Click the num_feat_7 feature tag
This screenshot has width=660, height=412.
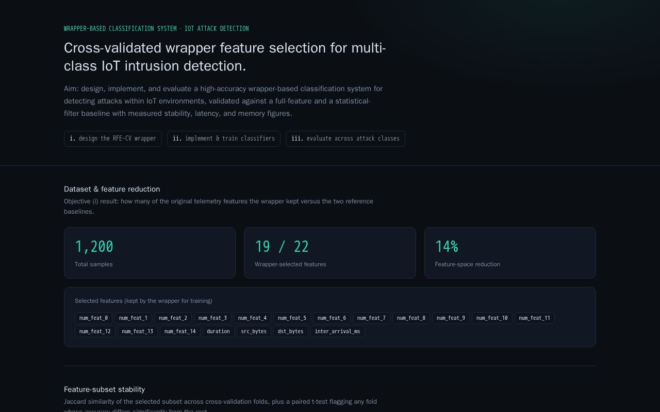click(x=371, y=318)
